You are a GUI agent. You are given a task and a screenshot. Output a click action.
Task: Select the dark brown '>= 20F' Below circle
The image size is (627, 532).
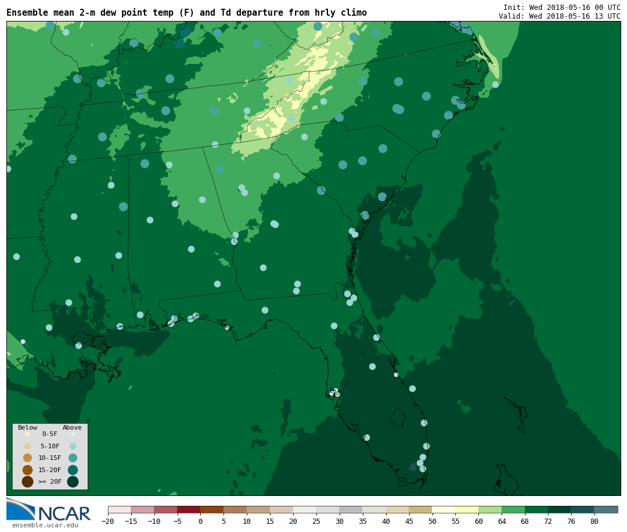point(27,481)
